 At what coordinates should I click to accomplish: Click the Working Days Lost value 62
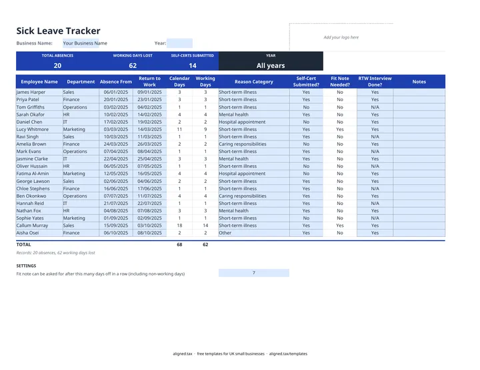(x=133, y=66)
